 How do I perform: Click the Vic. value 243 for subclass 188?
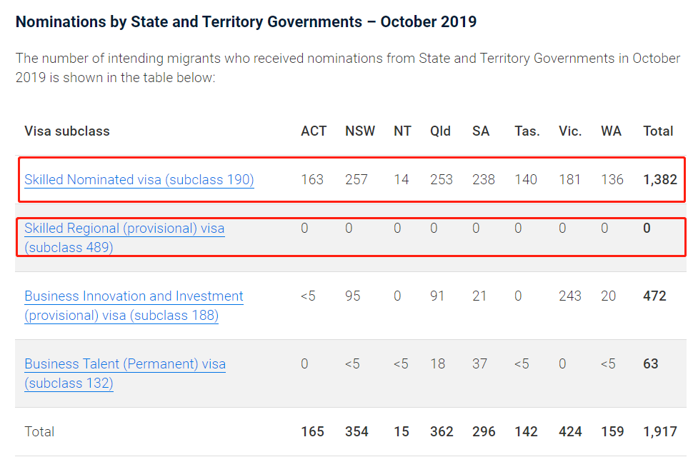(570, 296)
